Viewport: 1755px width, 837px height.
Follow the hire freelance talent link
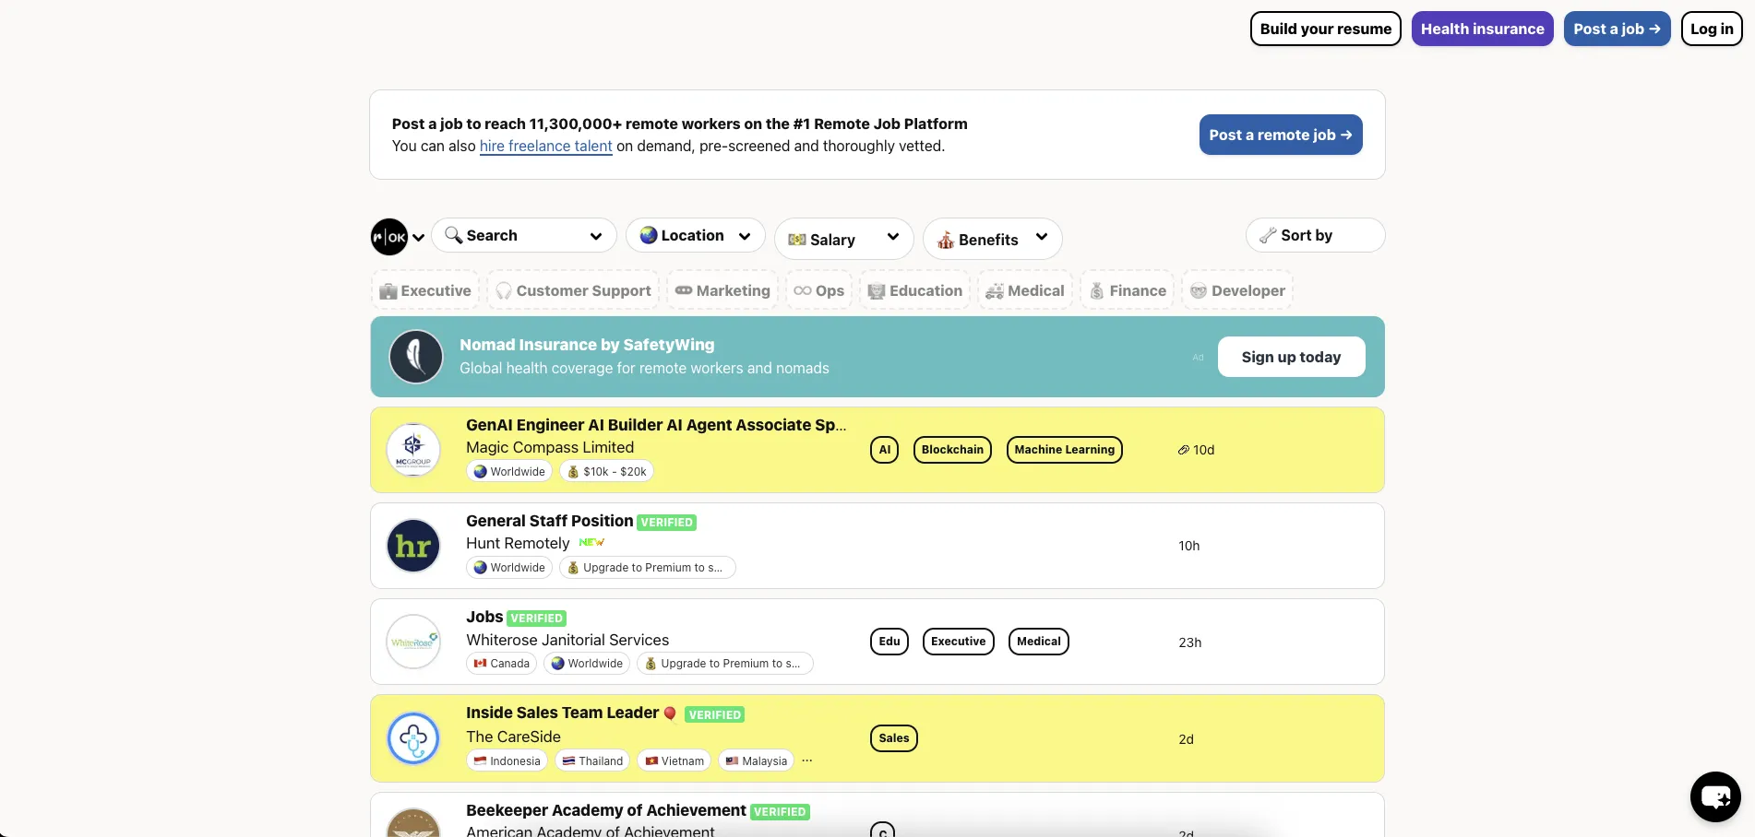546,146
